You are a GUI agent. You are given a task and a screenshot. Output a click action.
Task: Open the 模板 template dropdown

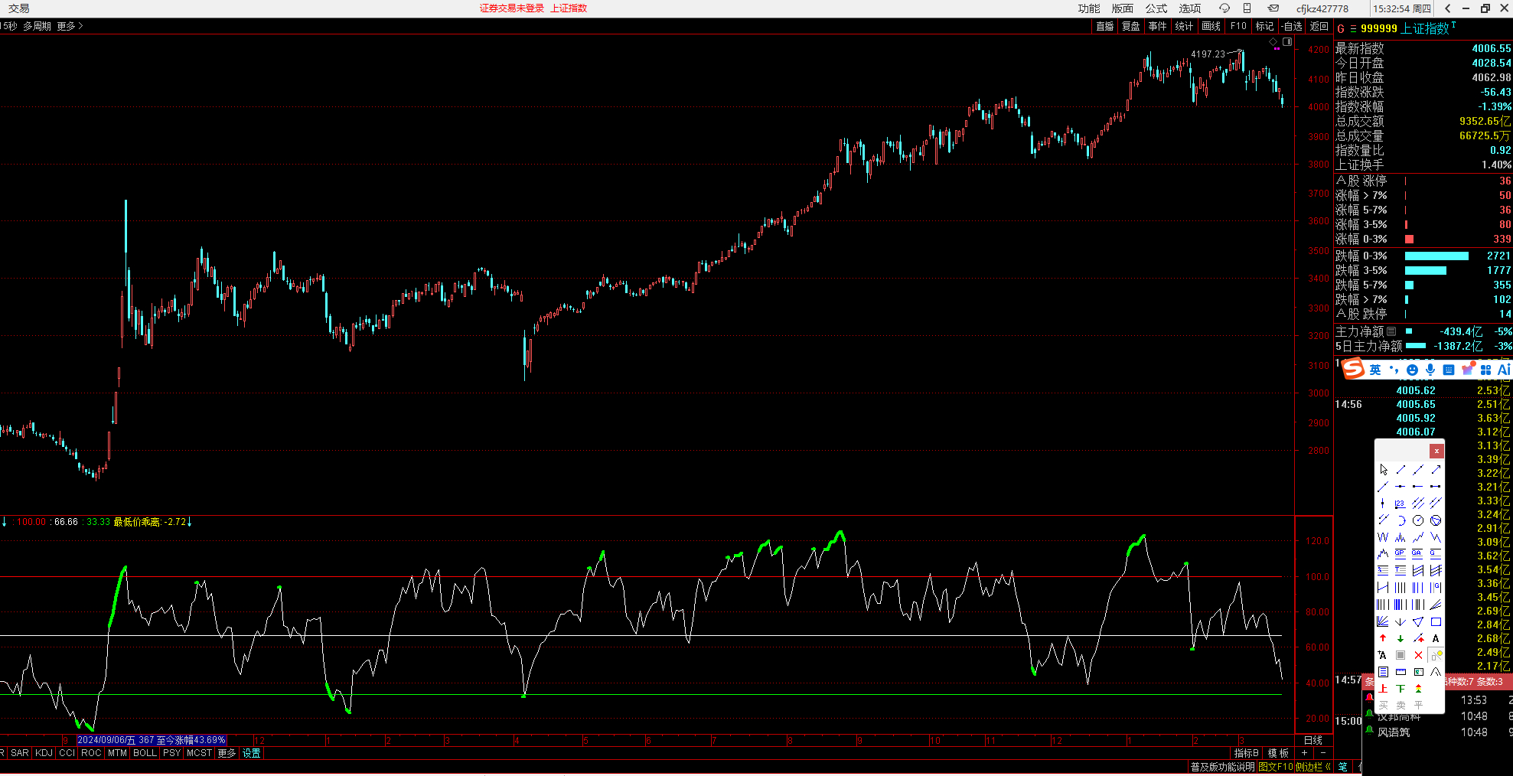click(1278, 753)
